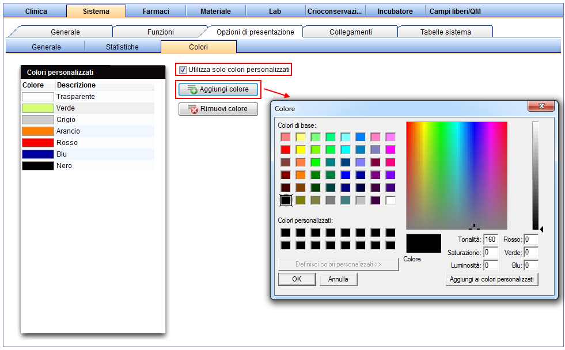Switch to the Statistiche sub-tab
Viewport: 565px width, 350px height.
(x=122, y=47)
